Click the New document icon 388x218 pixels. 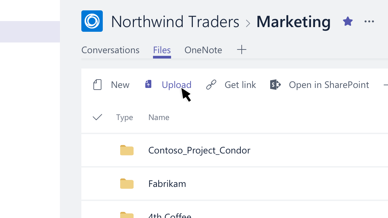(97, 85)
